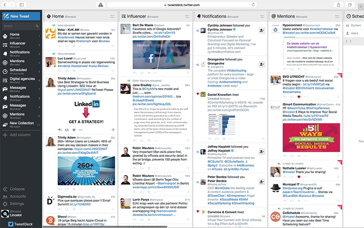
Task: Click Add column in sidebar
Action: point(17,135)
